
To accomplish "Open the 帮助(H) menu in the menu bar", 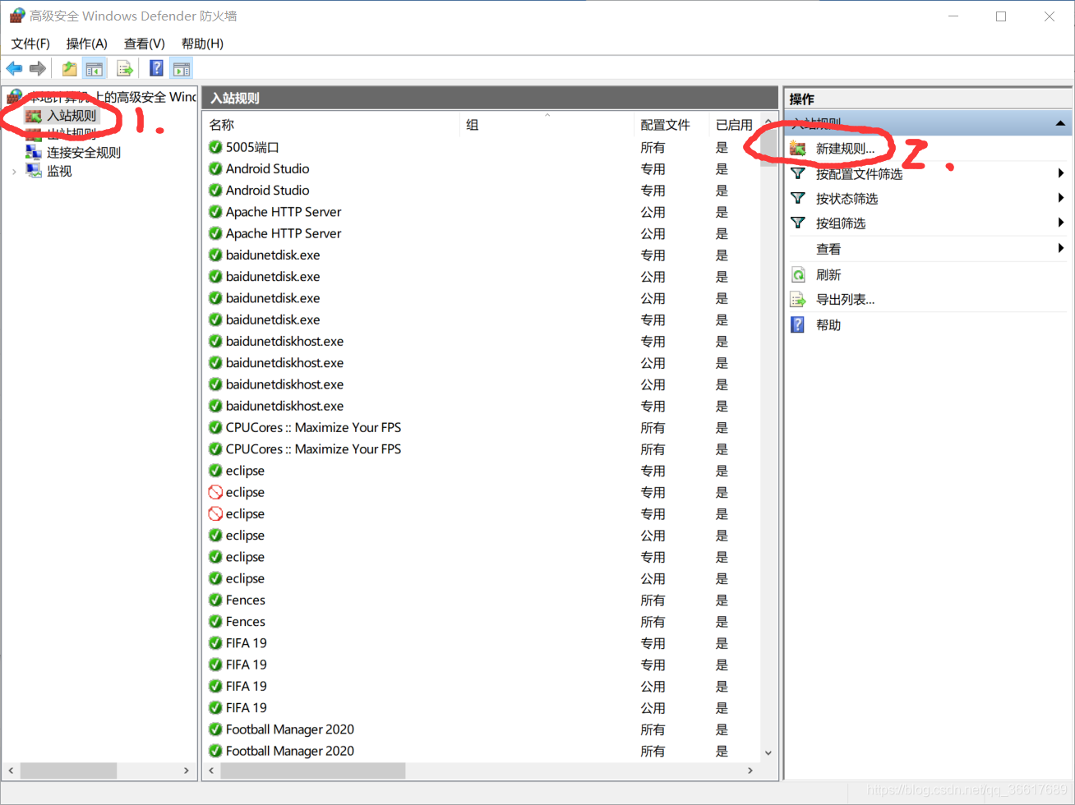I will [x=202, y=44].
